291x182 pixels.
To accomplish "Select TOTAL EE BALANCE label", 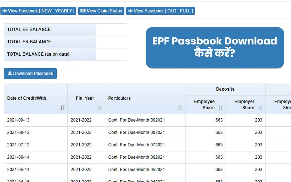I will coord(29,29).
